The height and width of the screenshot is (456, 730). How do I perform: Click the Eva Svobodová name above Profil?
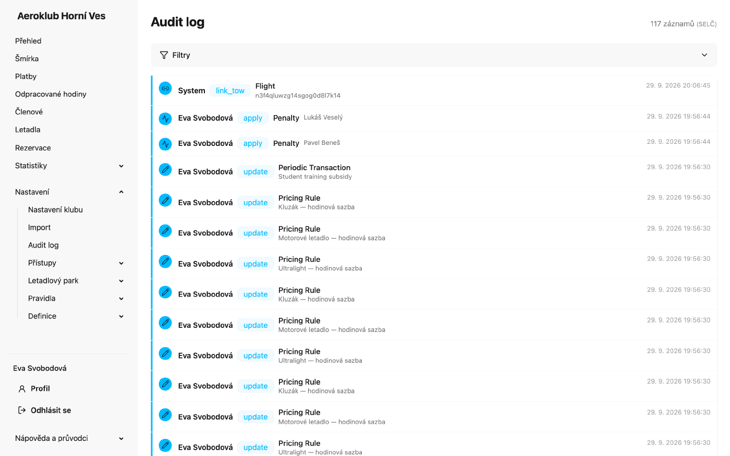pyautogui.click(x=40, y=368)
